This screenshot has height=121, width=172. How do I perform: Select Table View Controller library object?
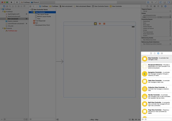click(x=157, y=81)
